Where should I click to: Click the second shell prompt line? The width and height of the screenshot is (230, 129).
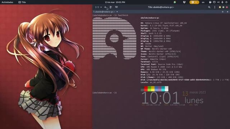click(x=105, y=93)
